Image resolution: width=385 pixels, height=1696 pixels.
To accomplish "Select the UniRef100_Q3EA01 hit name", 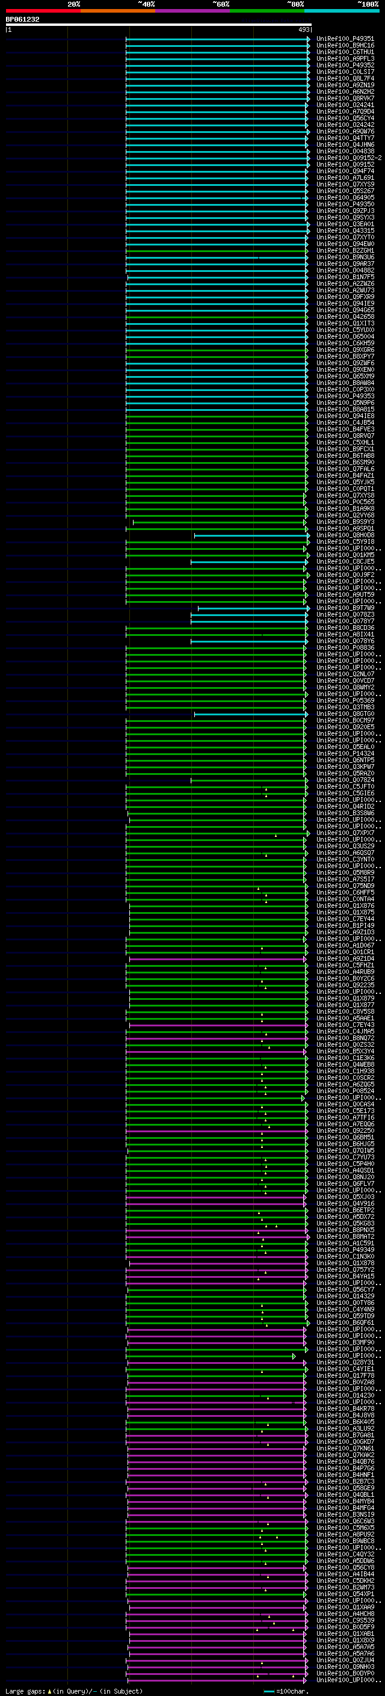I will [345, 224].
